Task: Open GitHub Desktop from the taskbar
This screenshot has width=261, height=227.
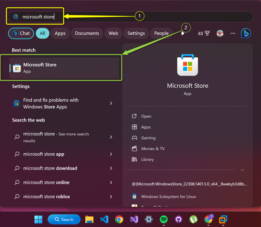Action: click(178, 219)
